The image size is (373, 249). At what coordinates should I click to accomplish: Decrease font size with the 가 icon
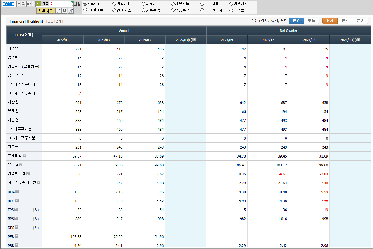58,11
